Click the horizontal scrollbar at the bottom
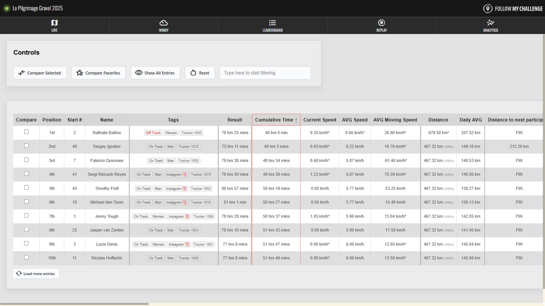This screenshot has width=545, height=306. (75, 304)
